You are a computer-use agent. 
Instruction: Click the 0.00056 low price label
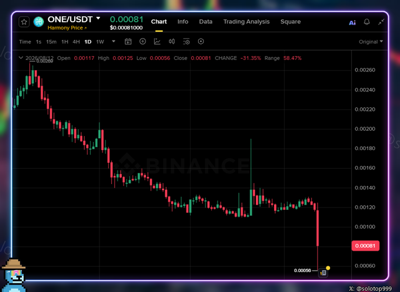click(x=302, y=271)
